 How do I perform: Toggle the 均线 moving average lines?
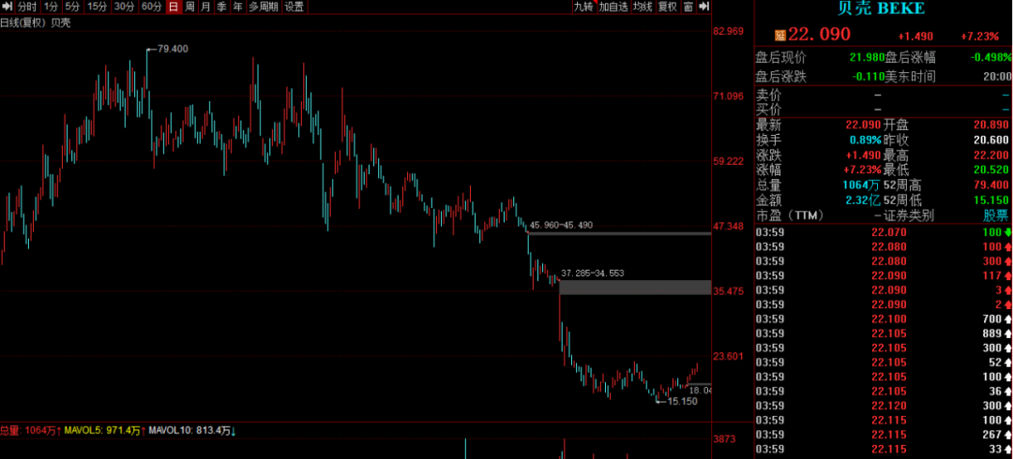643,7
